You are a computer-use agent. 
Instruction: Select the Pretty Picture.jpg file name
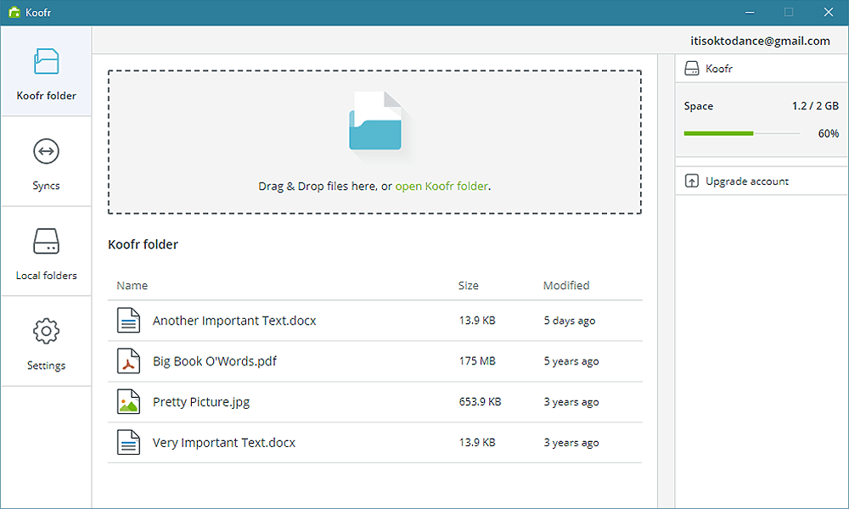click(201, 402)
